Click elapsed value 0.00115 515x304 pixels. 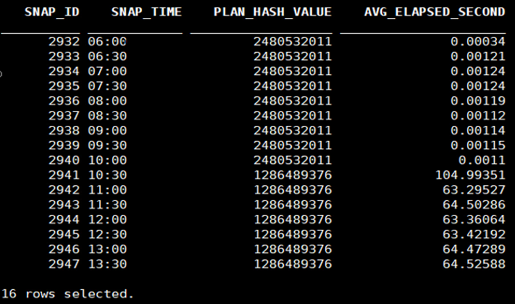point(478,145)
